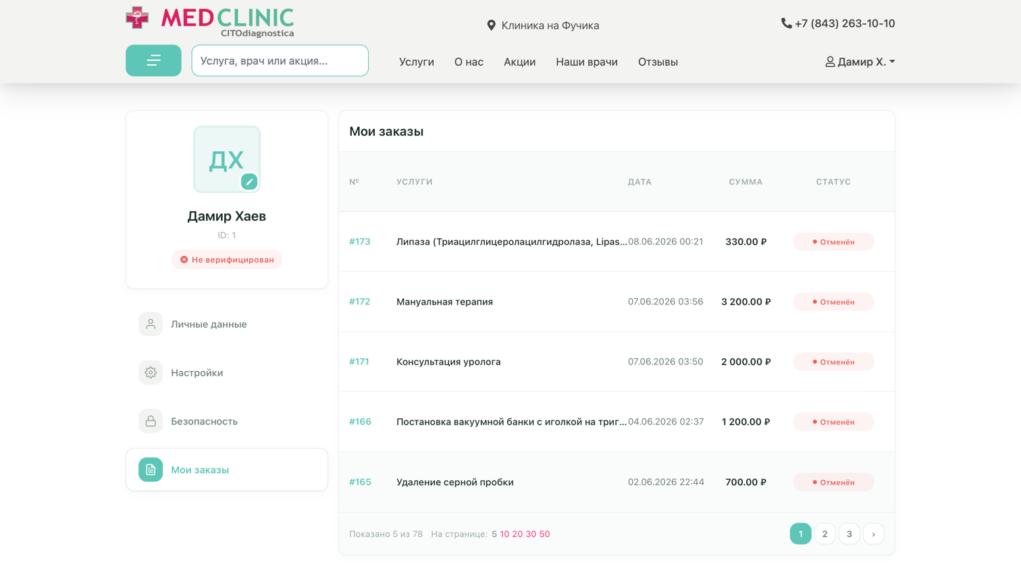1021x579 pixels.
Task: Click the Личные данные person icon
Action: 151,324
